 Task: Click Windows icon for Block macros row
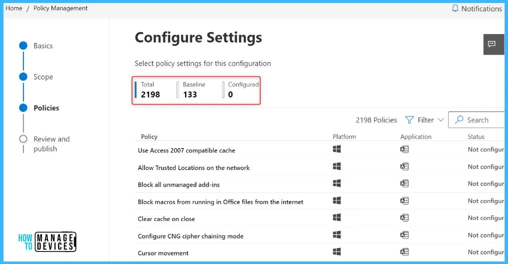click(337, 200)
